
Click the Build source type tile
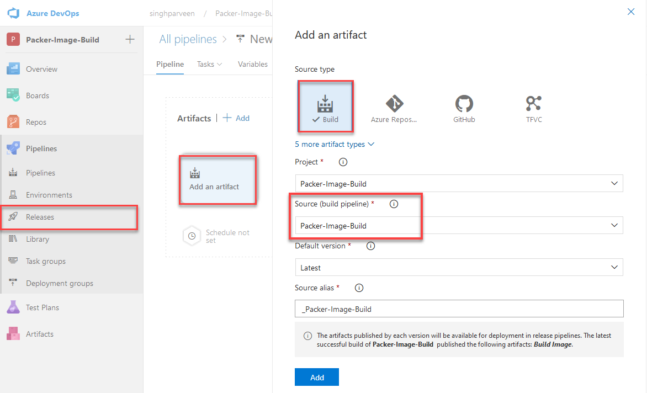[325, 107]
